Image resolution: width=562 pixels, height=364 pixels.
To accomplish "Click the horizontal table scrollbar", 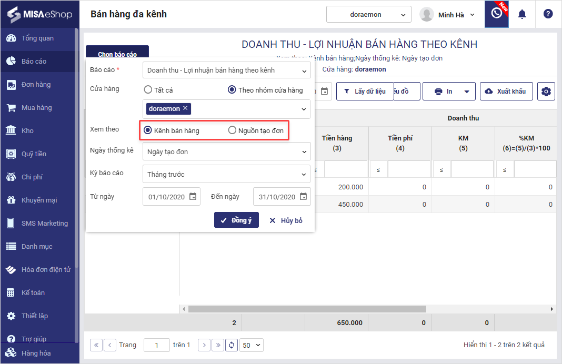I will point(307,309).
